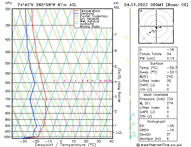
Task: Click the wind barb at 400 hPa level
Action: (x=128, y=38)
